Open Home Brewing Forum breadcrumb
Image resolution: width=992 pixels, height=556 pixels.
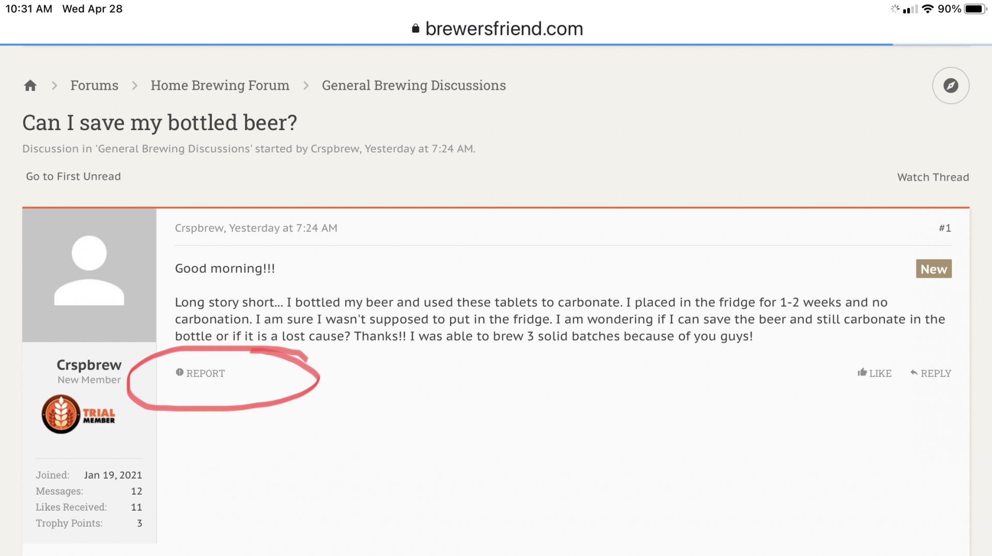pyautogui.click(x=220, y=85)
